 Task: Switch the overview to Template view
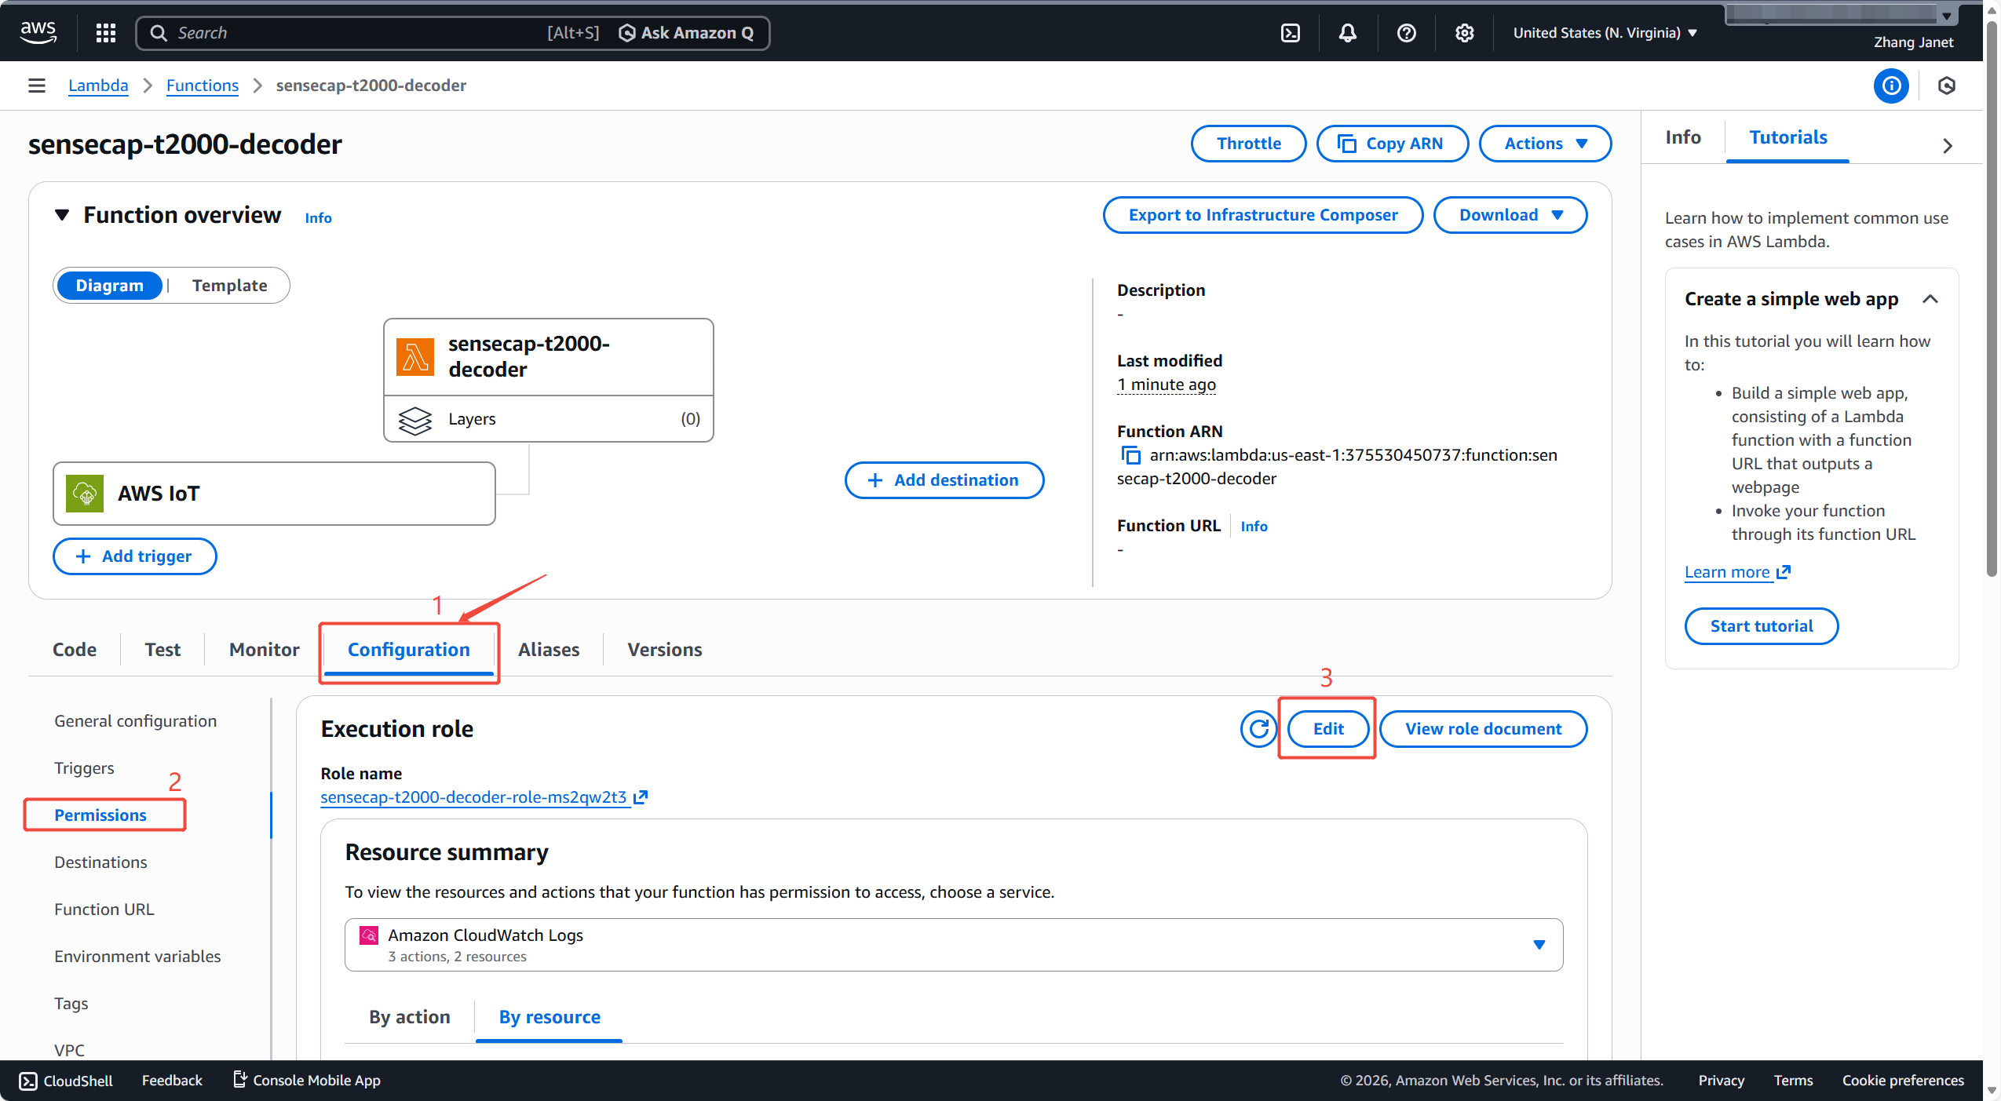click(x=229, y=286)
